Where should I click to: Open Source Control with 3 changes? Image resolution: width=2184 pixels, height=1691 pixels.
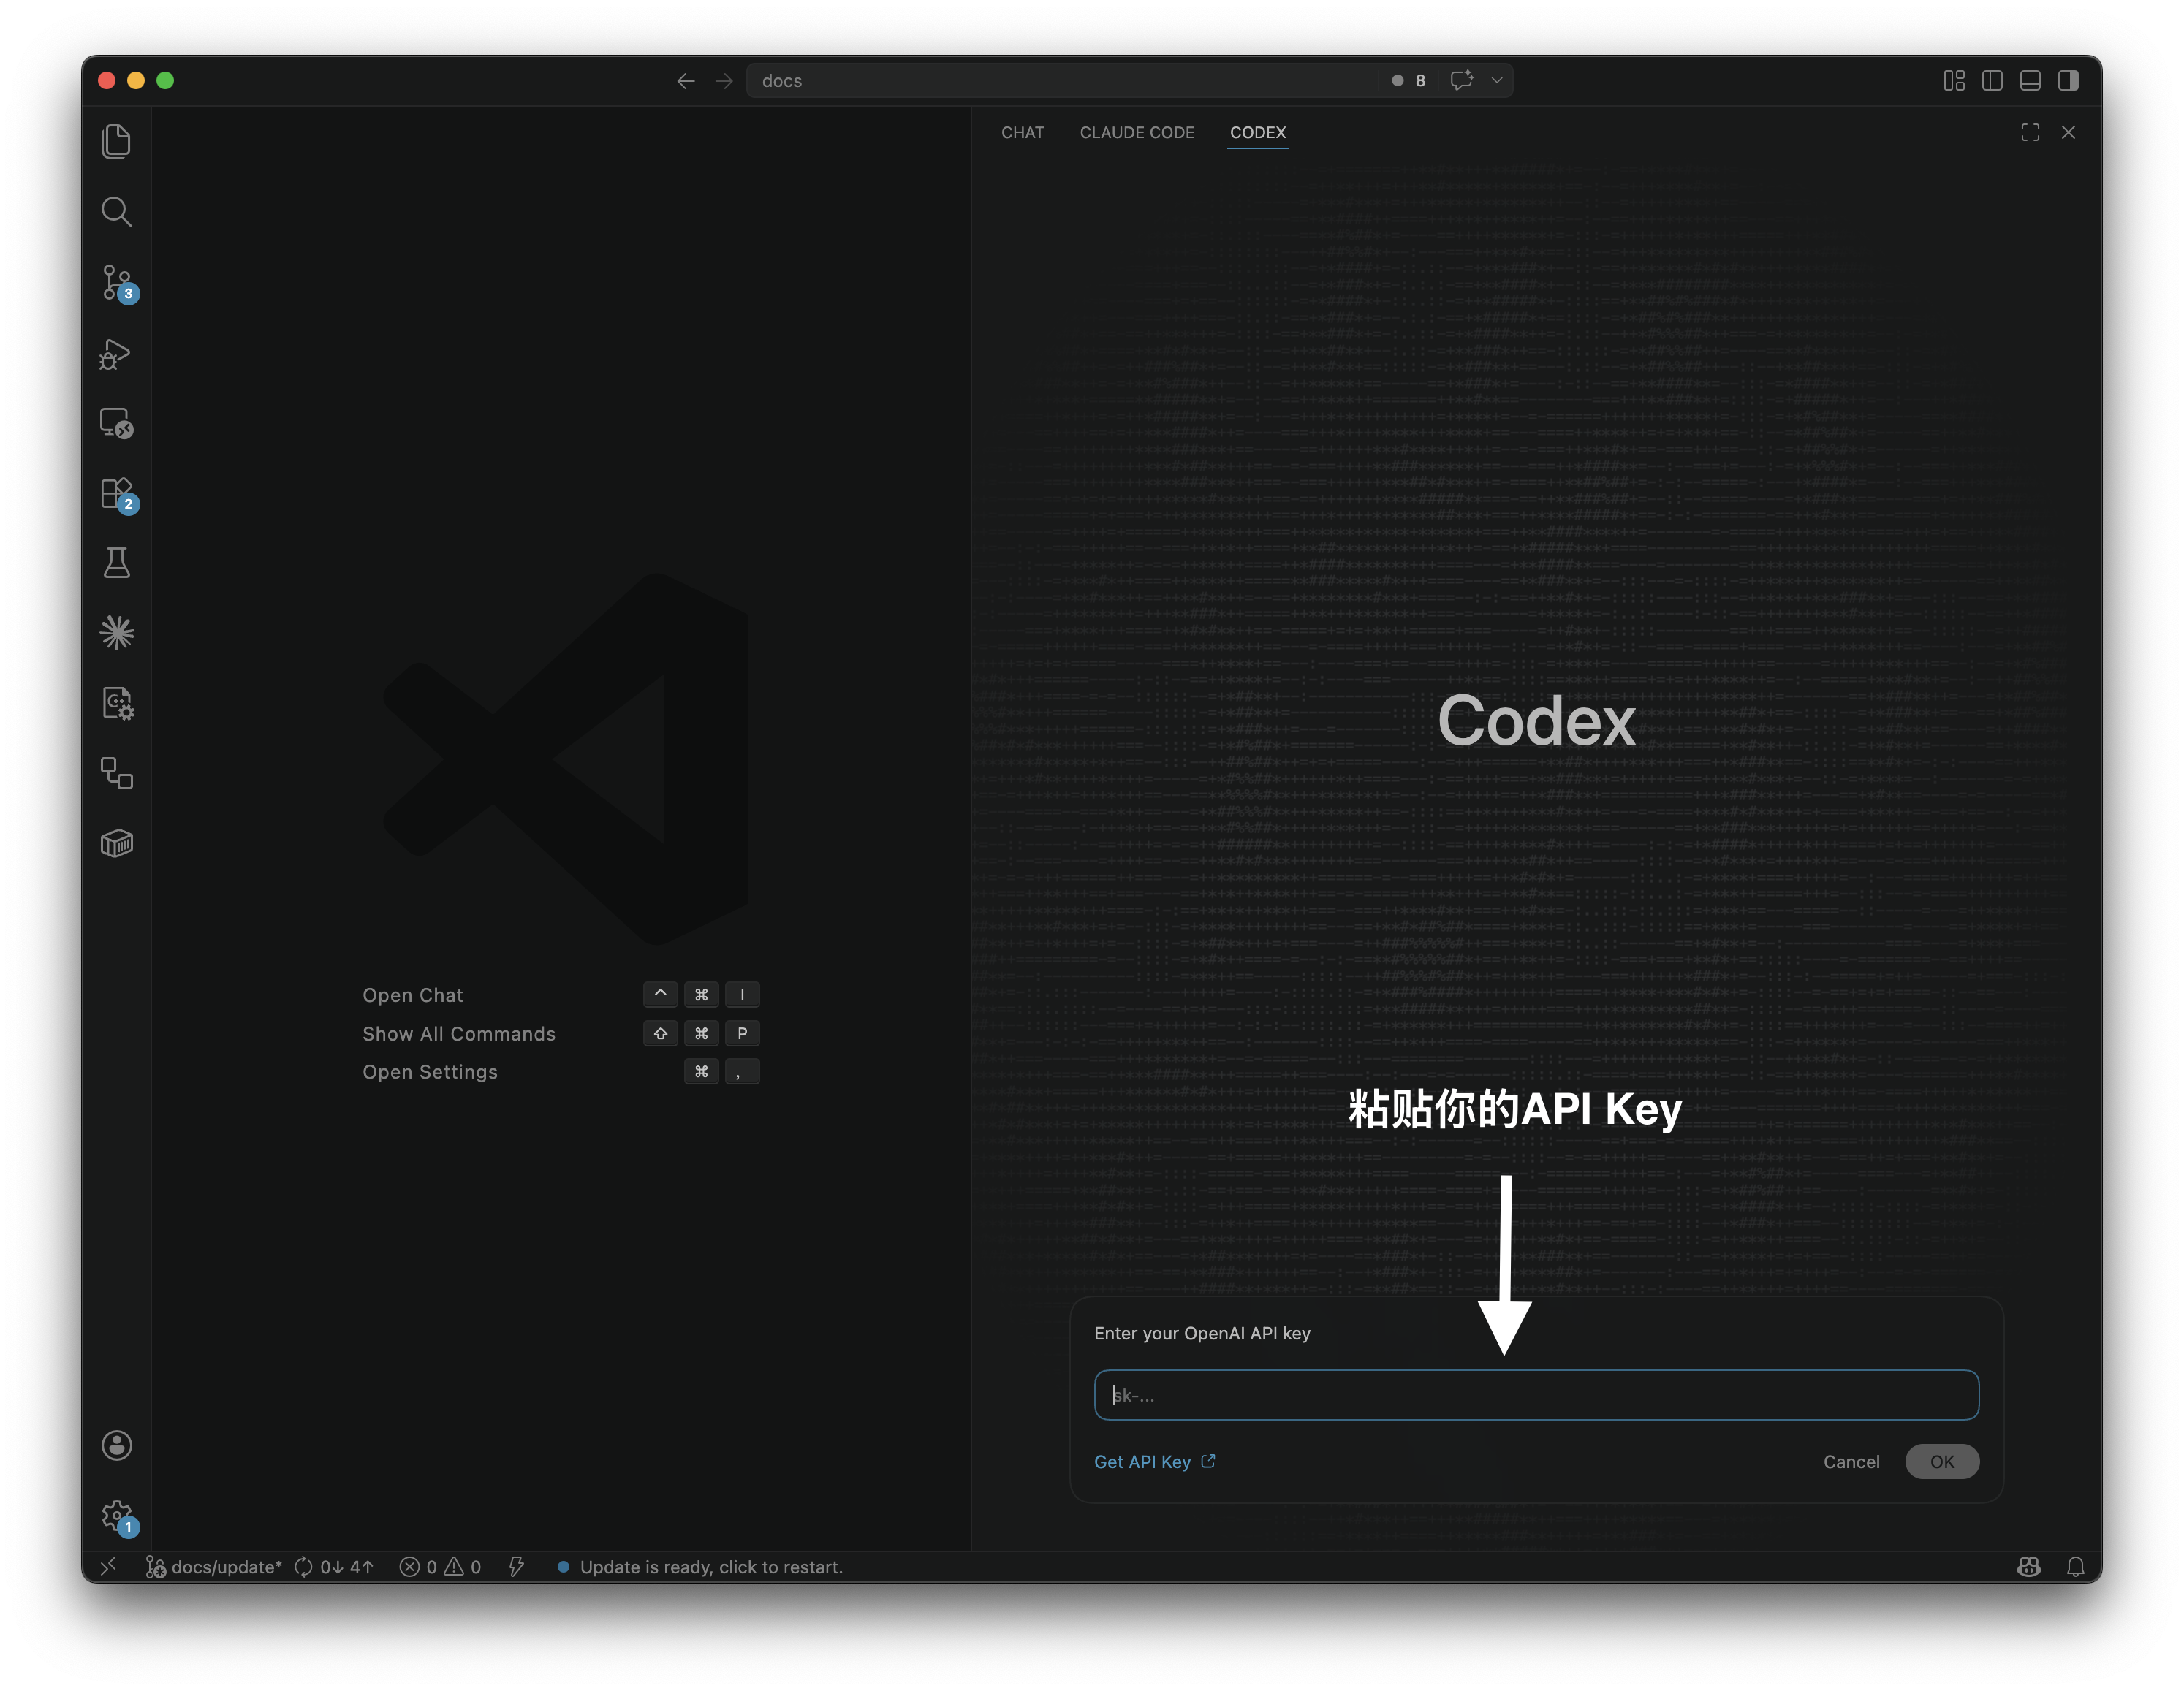(118, 283)
